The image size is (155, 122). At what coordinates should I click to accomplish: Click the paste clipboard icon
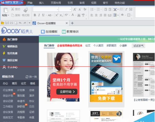[6, 10]
